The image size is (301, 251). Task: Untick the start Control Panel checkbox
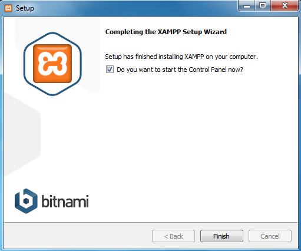pyautogui.click(x=110, y=70)
